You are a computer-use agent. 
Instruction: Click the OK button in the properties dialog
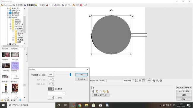(82, 75)
